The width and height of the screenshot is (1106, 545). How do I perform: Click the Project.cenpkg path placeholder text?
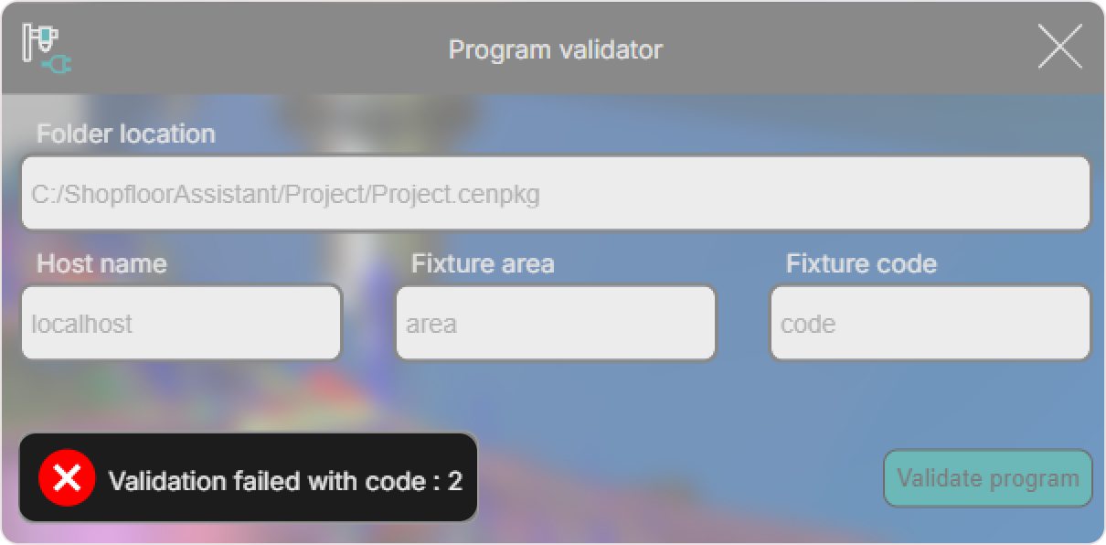tap(285, 195)
